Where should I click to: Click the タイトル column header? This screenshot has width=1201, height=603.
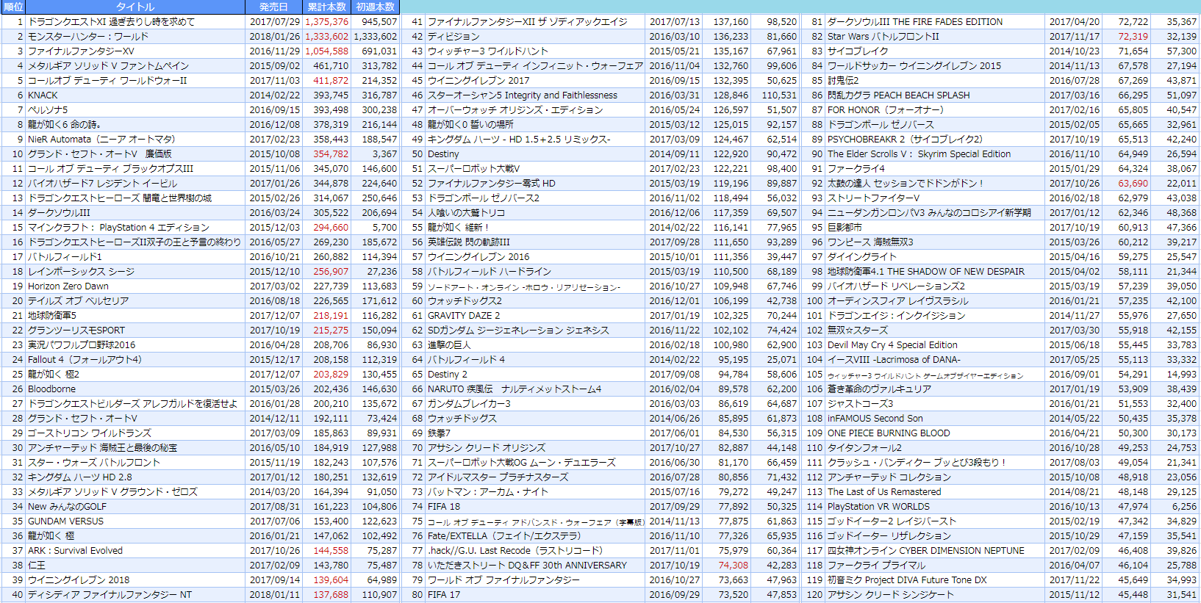pyautogui.click(x=135, y=7)
